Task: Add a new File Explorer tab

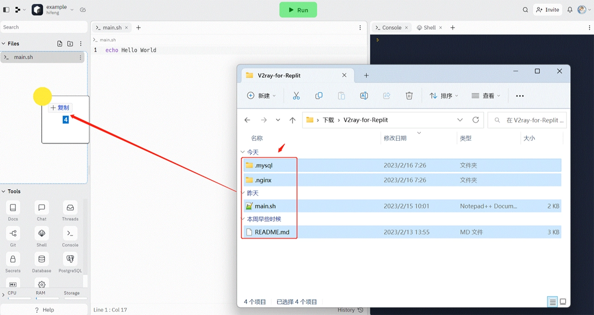Action: (366, 75)
